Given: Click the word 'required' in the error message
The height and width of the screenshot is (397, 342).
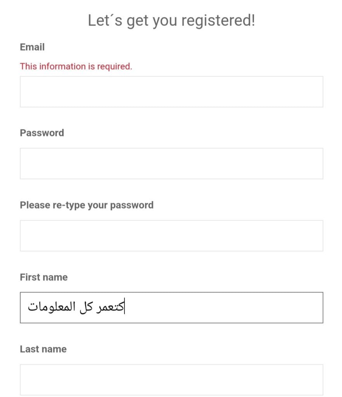Looking at the screenshot, I should (x=114, y=67).
